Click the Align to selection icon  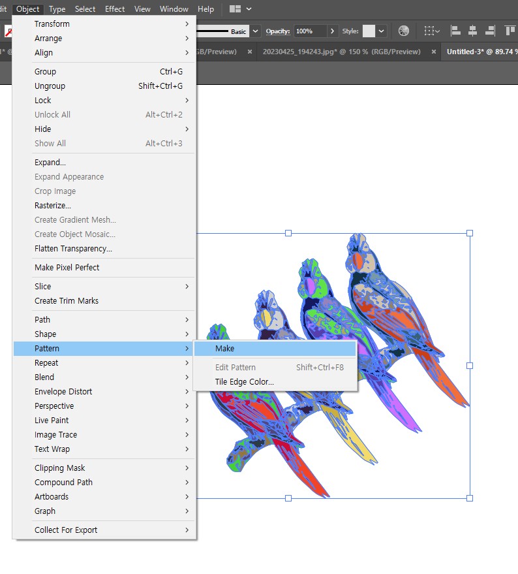click(432, 31)
